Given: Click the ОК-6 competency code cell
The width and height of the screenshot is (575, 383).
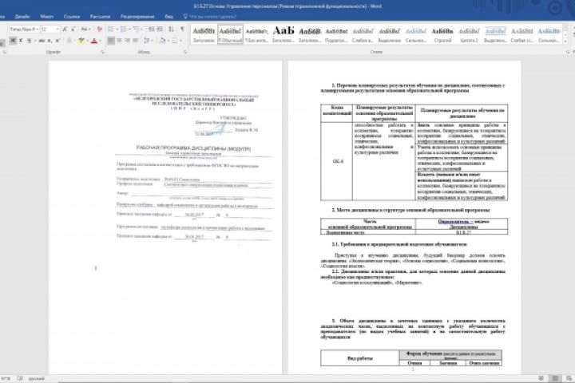Looking at the screenshot, I should pos(337,161).
